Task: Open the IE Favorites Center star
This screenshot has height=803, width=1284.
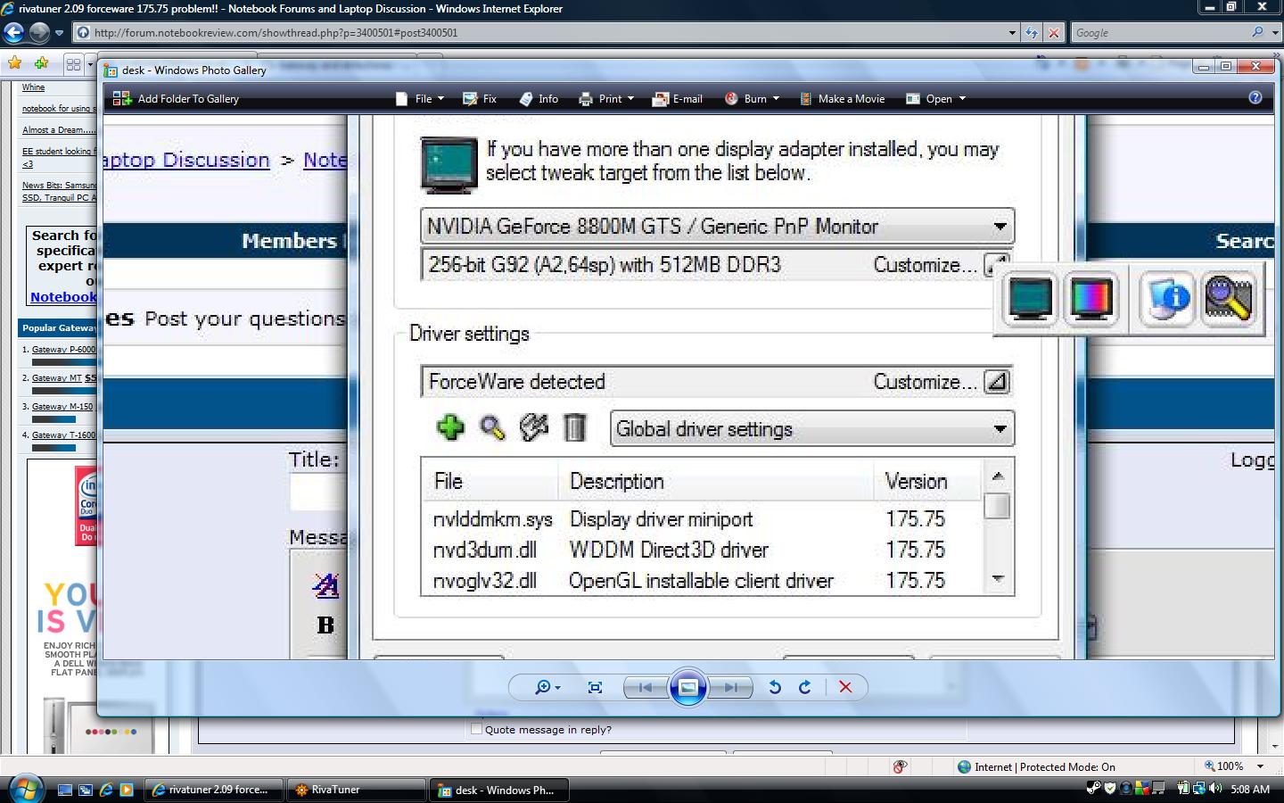Action: click(x=14, y=63)
